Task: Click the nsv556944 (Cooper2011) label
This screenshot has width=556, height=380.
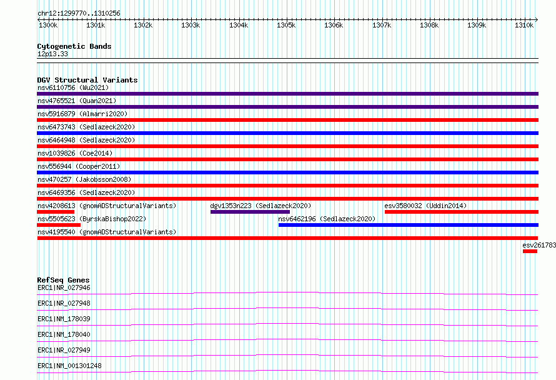Action: 79,166
